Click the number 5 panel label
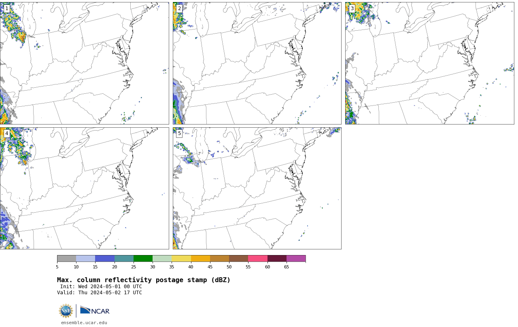Viewport: 518px width, 327px height. (x=179, y=133)
